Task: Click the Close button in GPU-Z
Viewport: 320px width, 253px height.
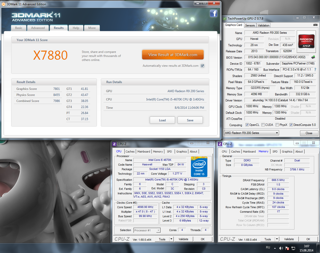Action: 309,133
